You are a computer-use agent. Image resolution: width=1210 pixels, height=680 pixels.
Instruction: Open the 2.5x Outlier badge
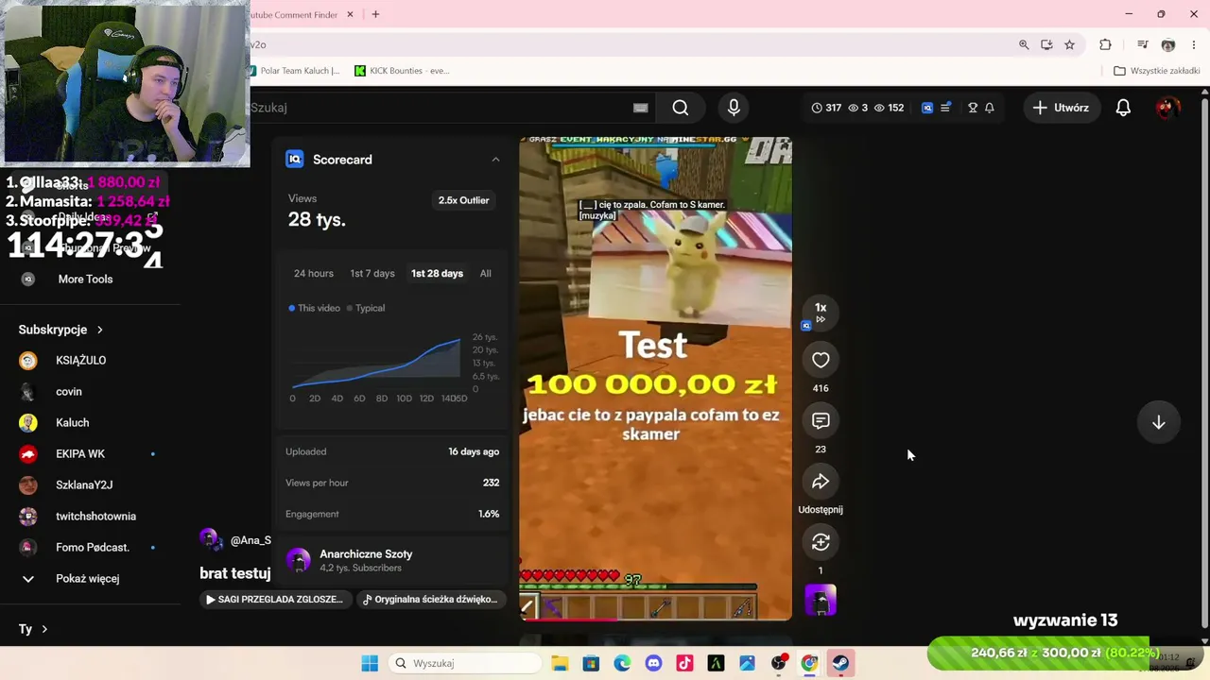tap(463, 200)
